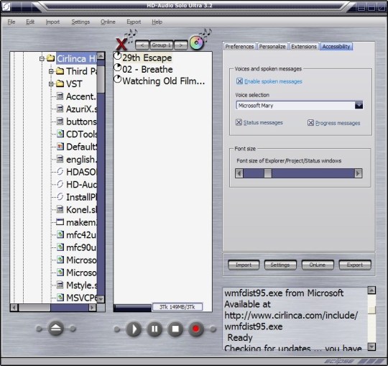Switch to the Preferences tab

(239, 47)
